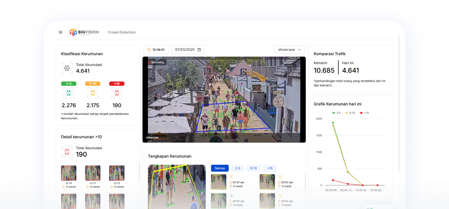The height and width of the screenshot is (209, 449).
Task: Click the BigVision logo
Action: tap(84, 32)
